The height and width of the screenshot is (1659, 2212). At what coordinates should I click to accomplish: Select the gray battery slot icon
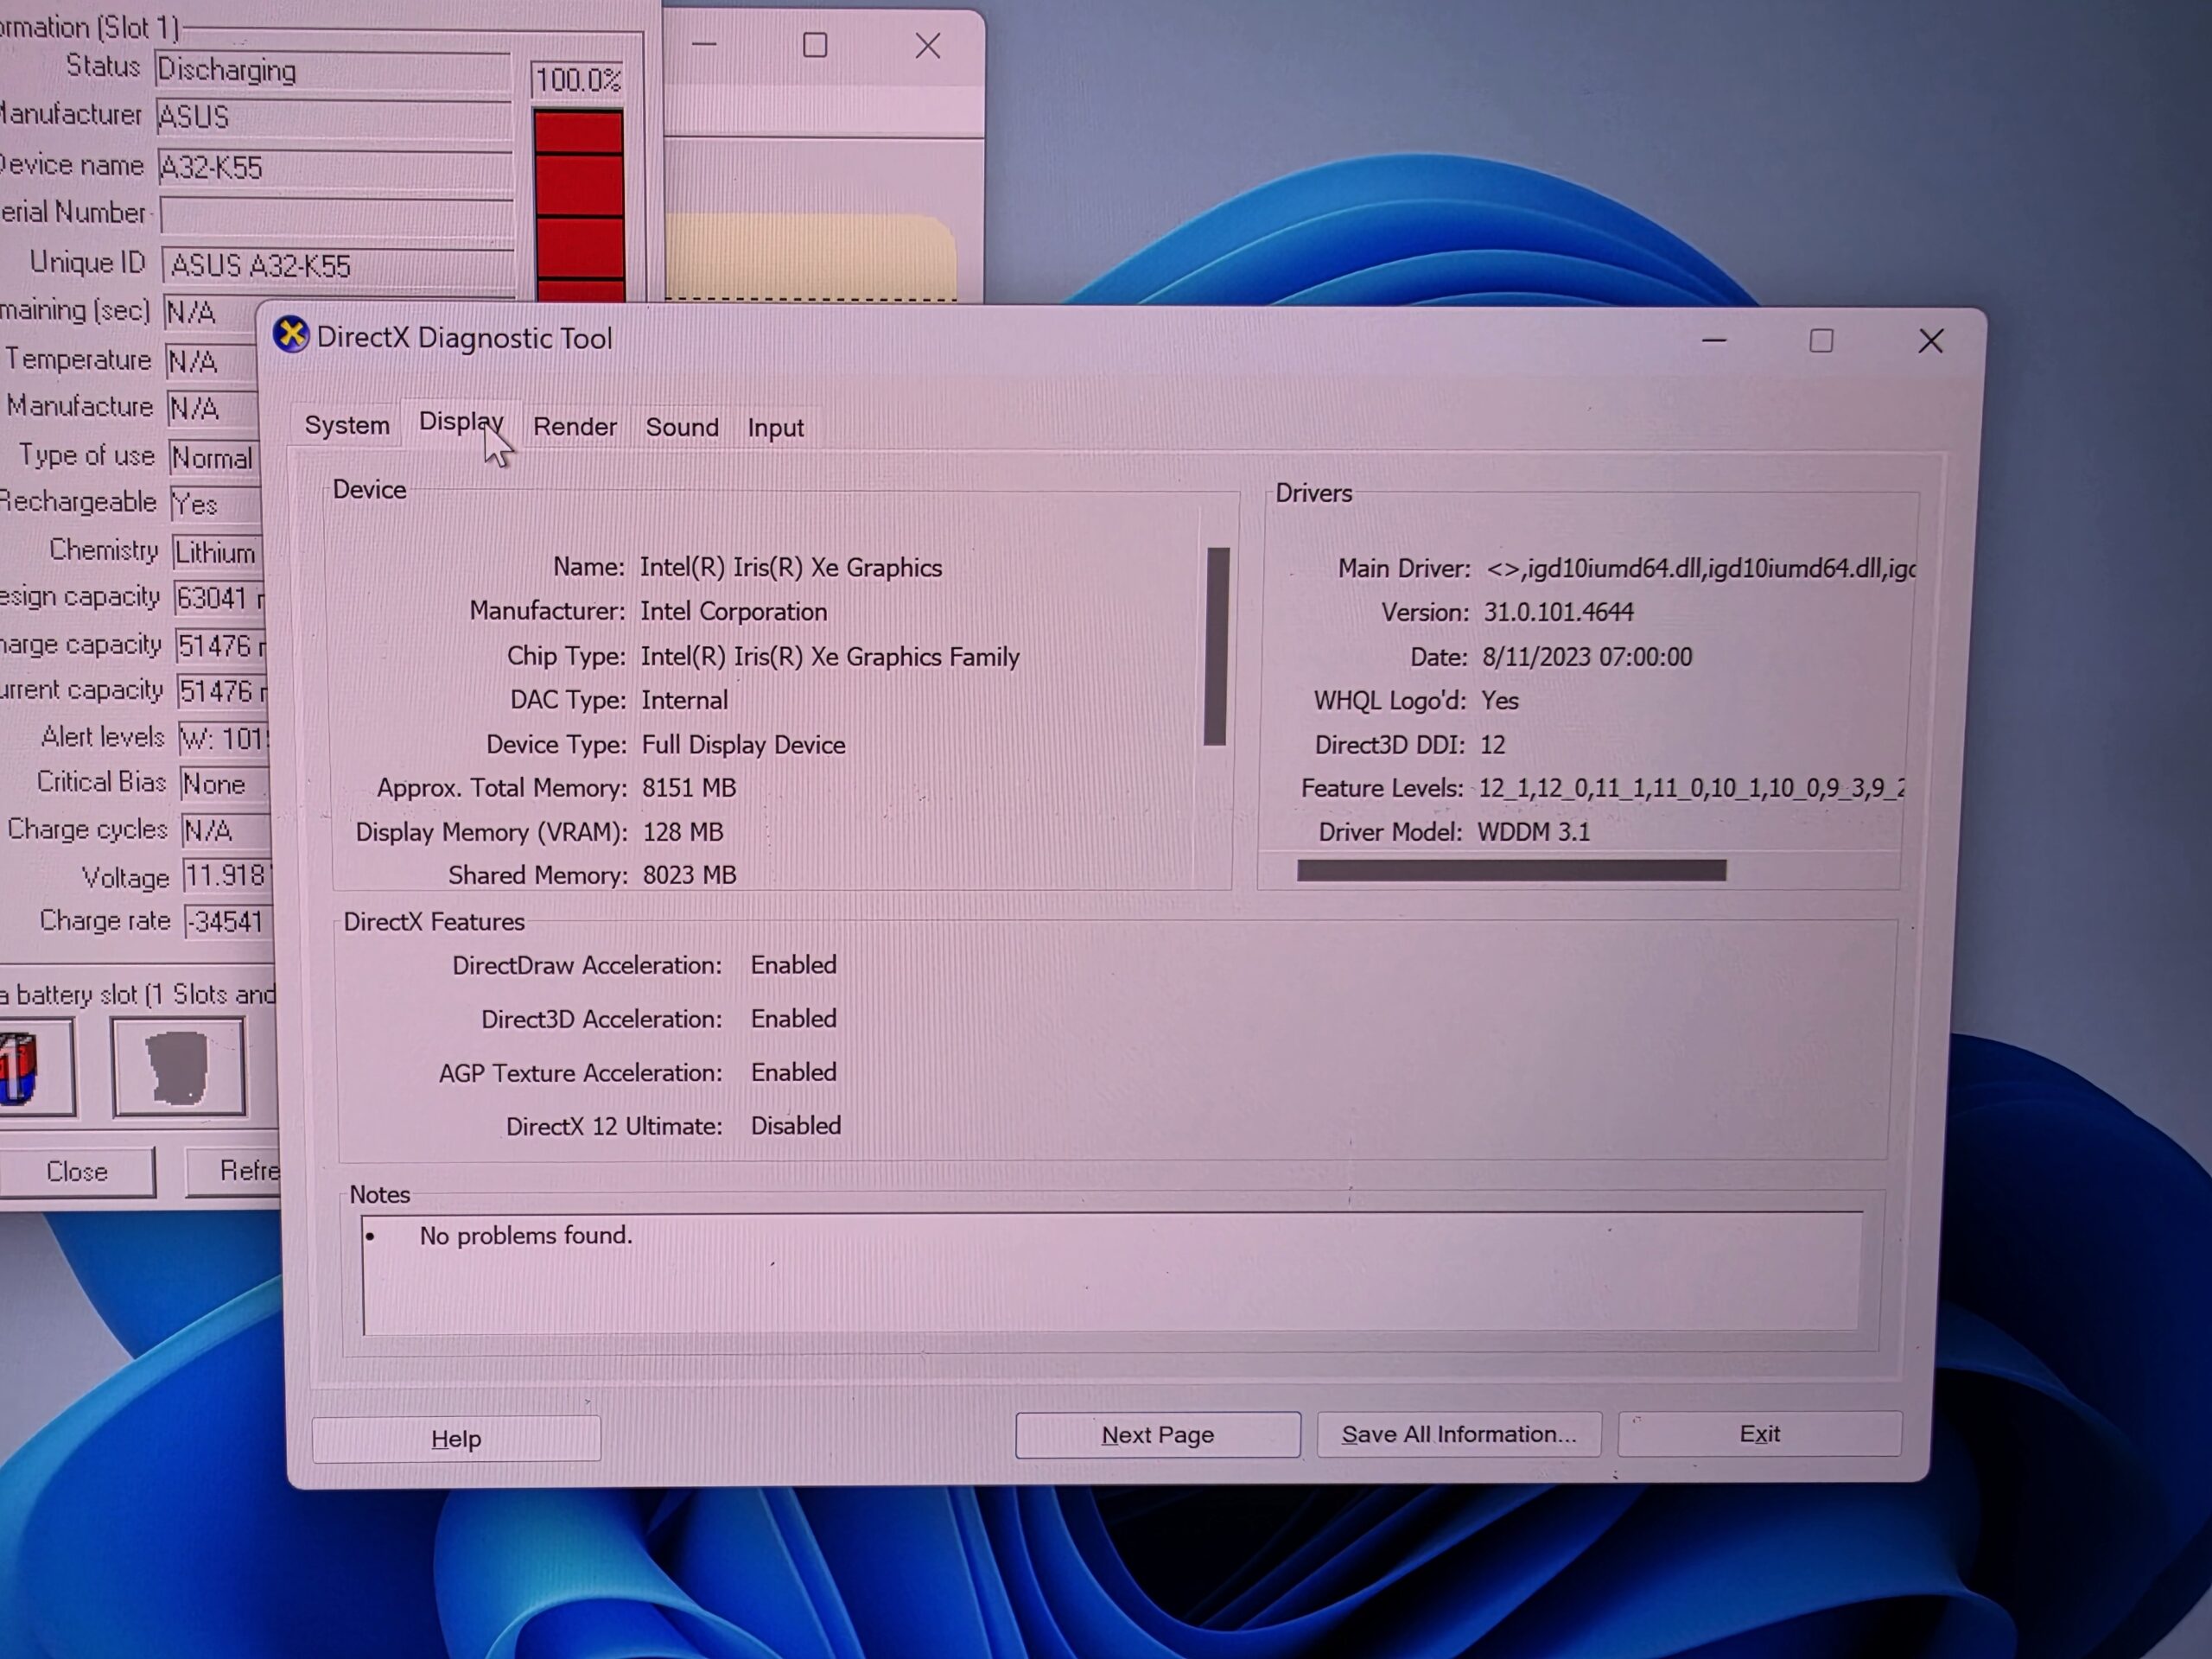178,1067
